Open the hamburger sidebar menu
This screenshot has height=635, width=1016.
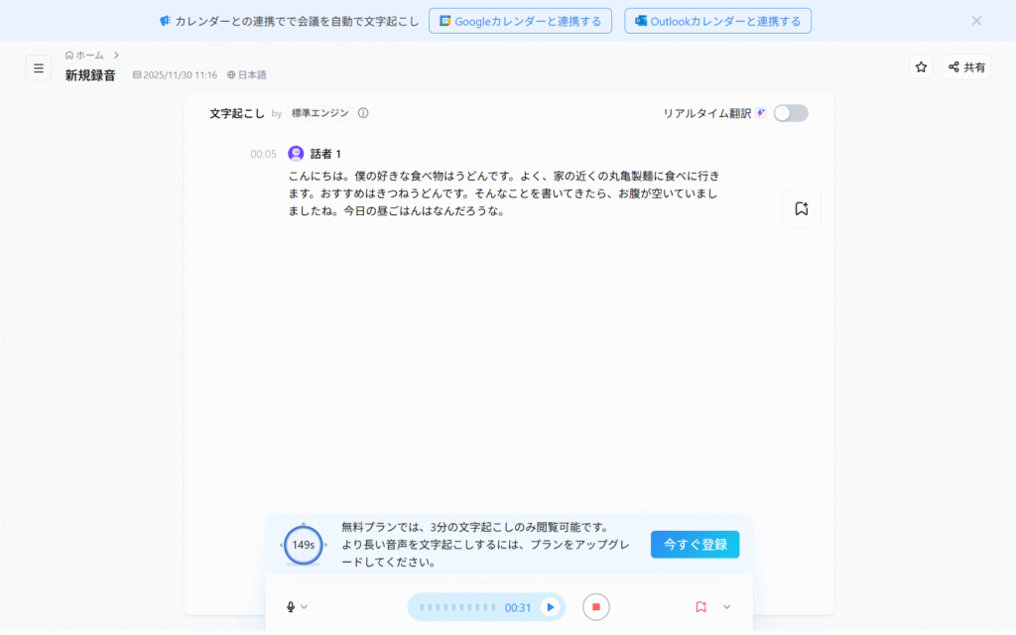[39, 67]
